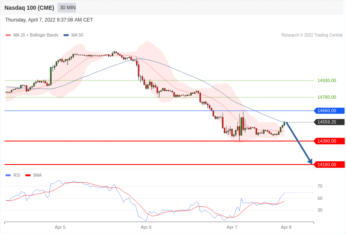Click the Nasdaq 100 (CME) title

coord(29,8)
